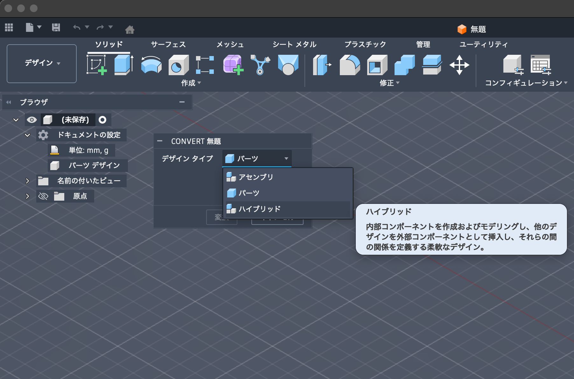Select the Move/Copy arrows icon
574x379 pixels.
click(x=459, y=65)
